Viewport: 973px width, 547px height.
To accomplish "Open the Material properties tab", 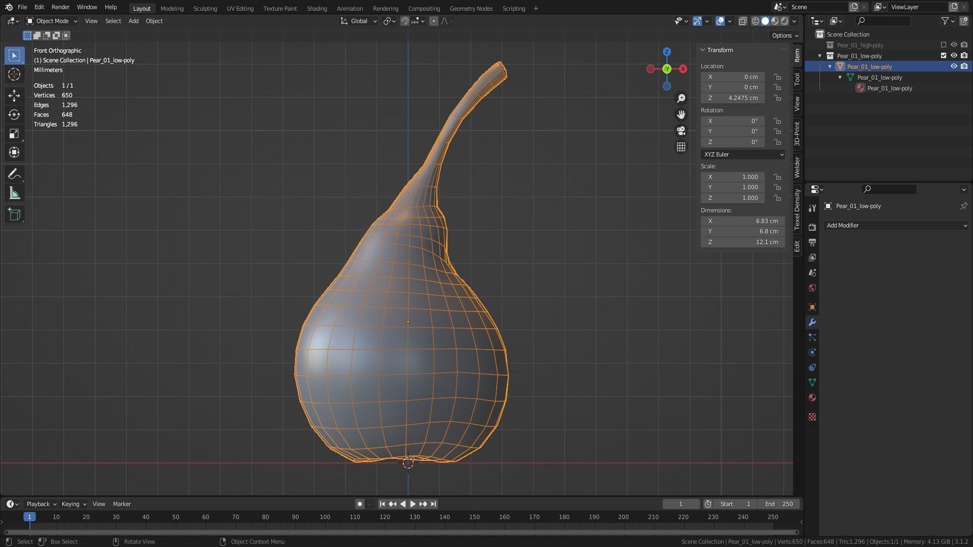I will 812,398.
